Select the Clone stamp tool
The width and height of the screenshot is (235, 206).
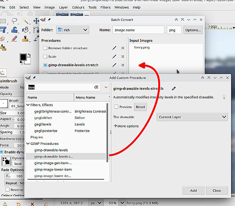[26, 39]
